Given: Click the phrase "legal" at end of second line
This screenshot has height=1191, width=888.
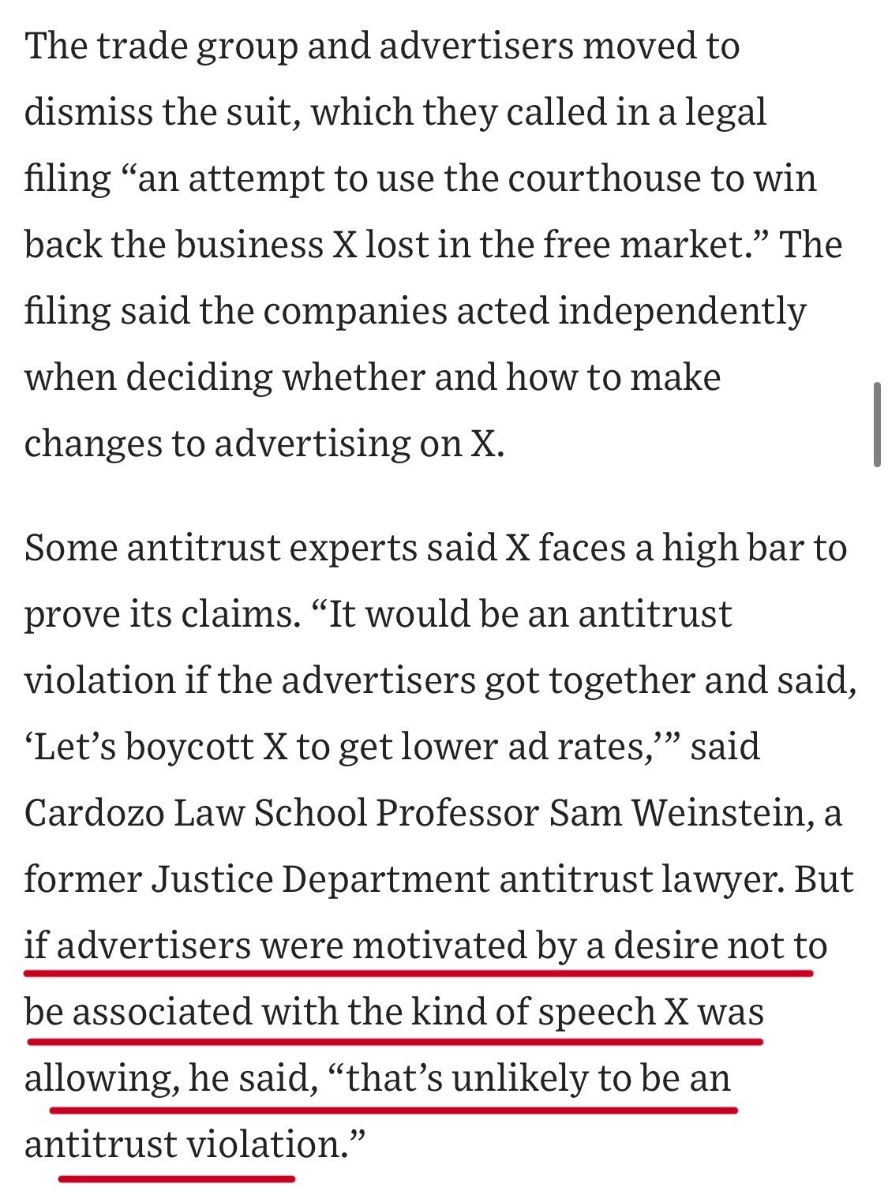Looking at the screenshot, I should [x=725, y=114].
